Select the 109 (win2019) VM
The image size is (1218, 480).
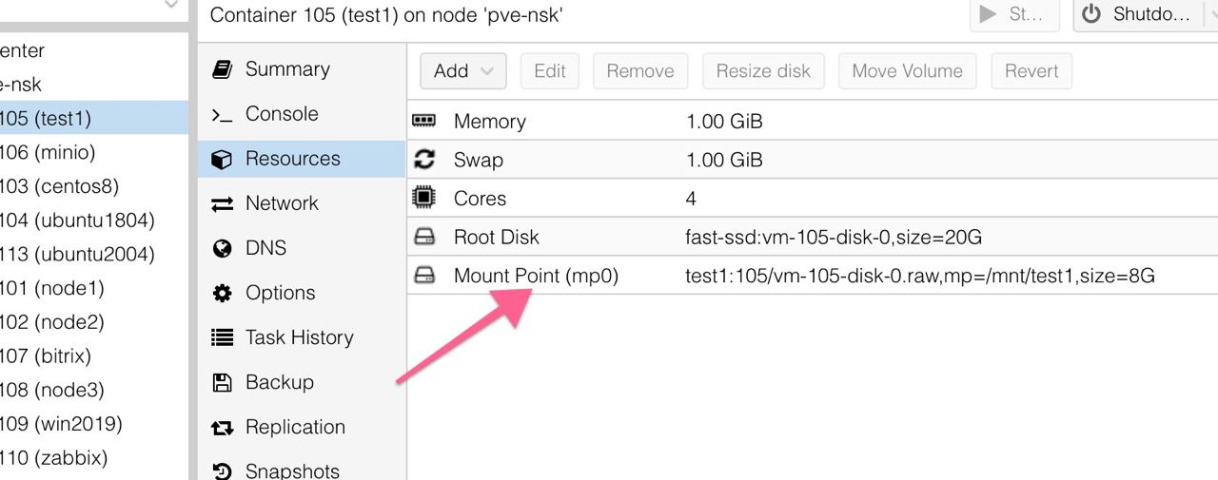pos(61,424)
